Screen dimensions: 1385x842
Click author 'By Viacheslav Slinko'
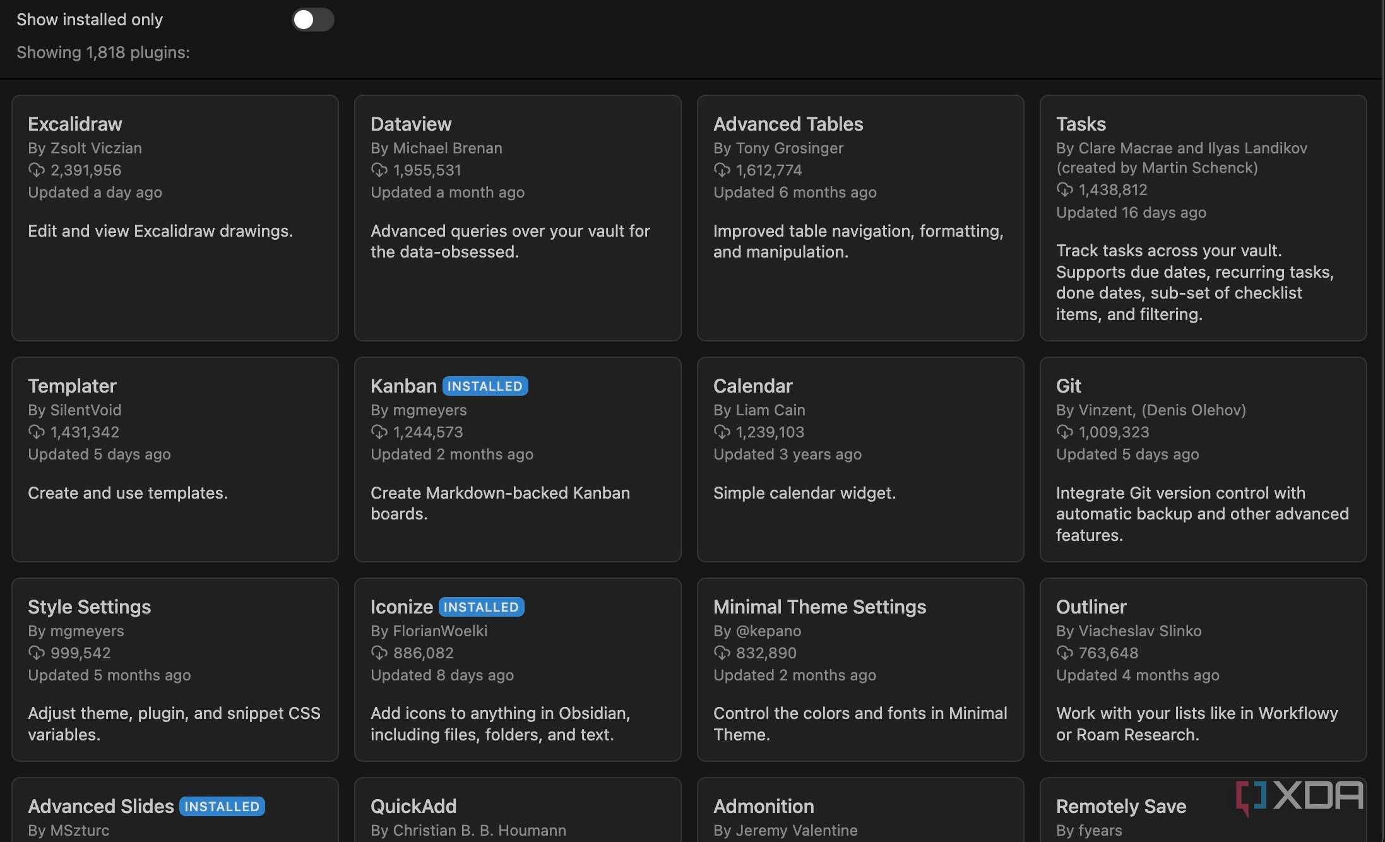tap(1129, 631)
